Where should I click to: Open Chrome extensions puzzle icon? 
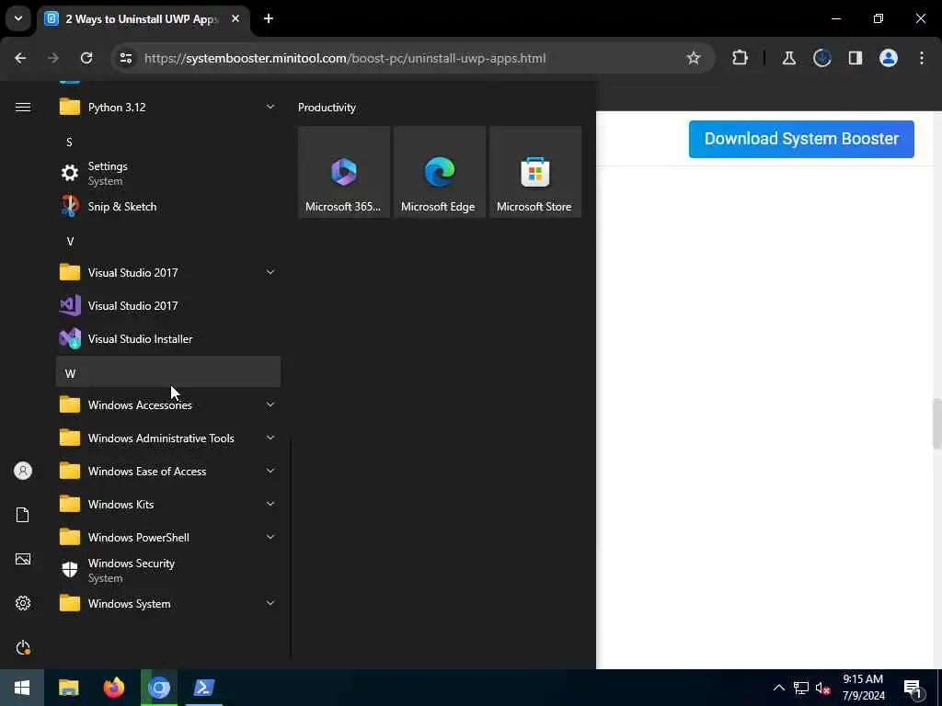[x=741, y=58]
